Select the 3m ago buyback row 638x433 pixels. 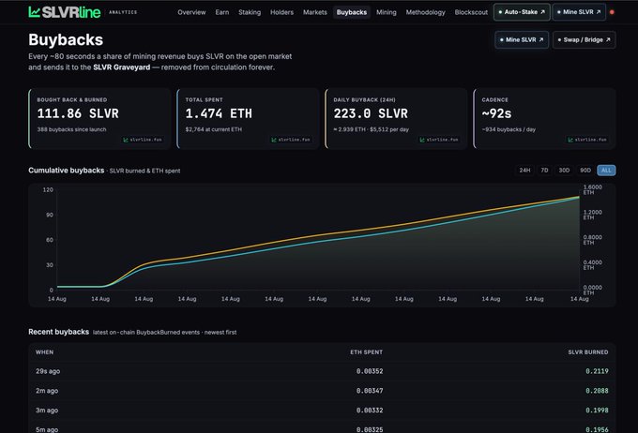(x=322, y=411)
